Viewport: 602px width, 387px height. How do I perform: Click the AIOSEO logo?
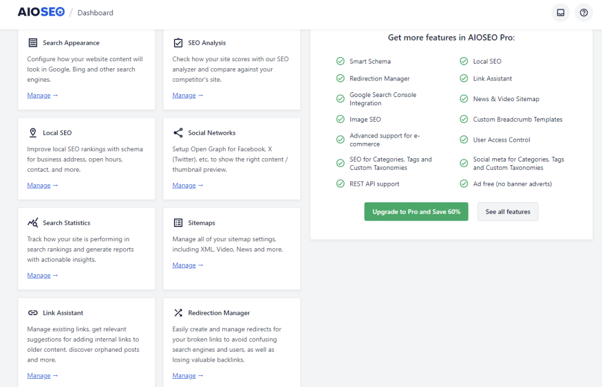(41, 11)
